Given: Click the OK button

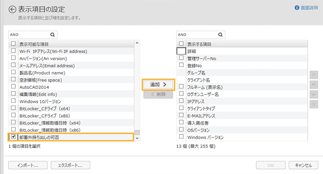Looking at the screenshot, I should [271, 165].
